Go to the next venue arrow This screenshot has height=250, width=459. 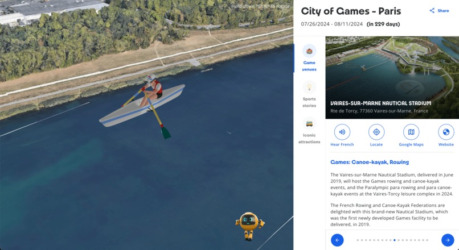448,240
